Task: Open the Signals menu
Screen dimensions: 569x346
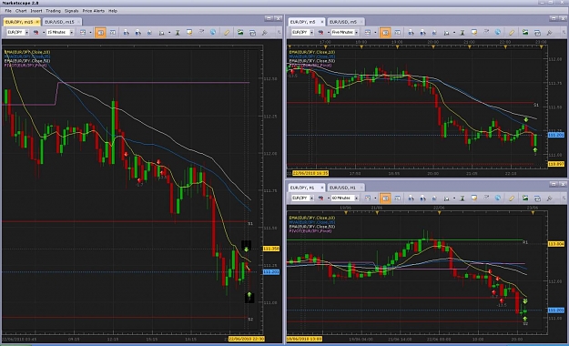Action: (72, 11)
